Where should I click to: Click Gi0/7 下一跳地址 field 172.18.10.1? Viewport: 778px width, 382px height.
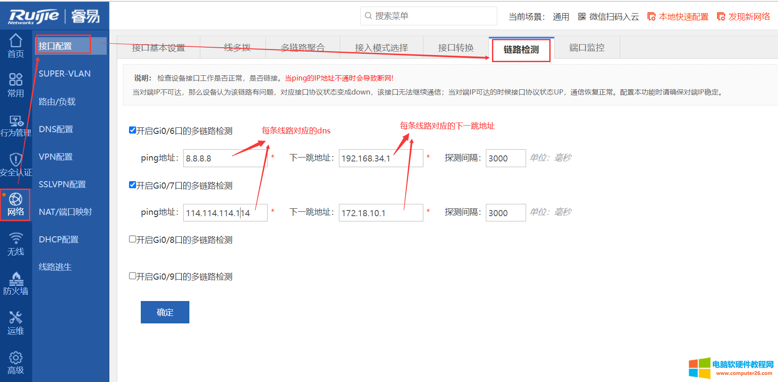tap(381, 213)
